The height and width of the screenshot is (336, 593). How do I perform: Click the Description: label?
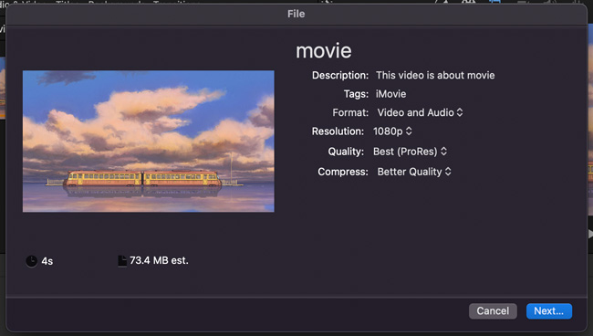coord(340,75)
